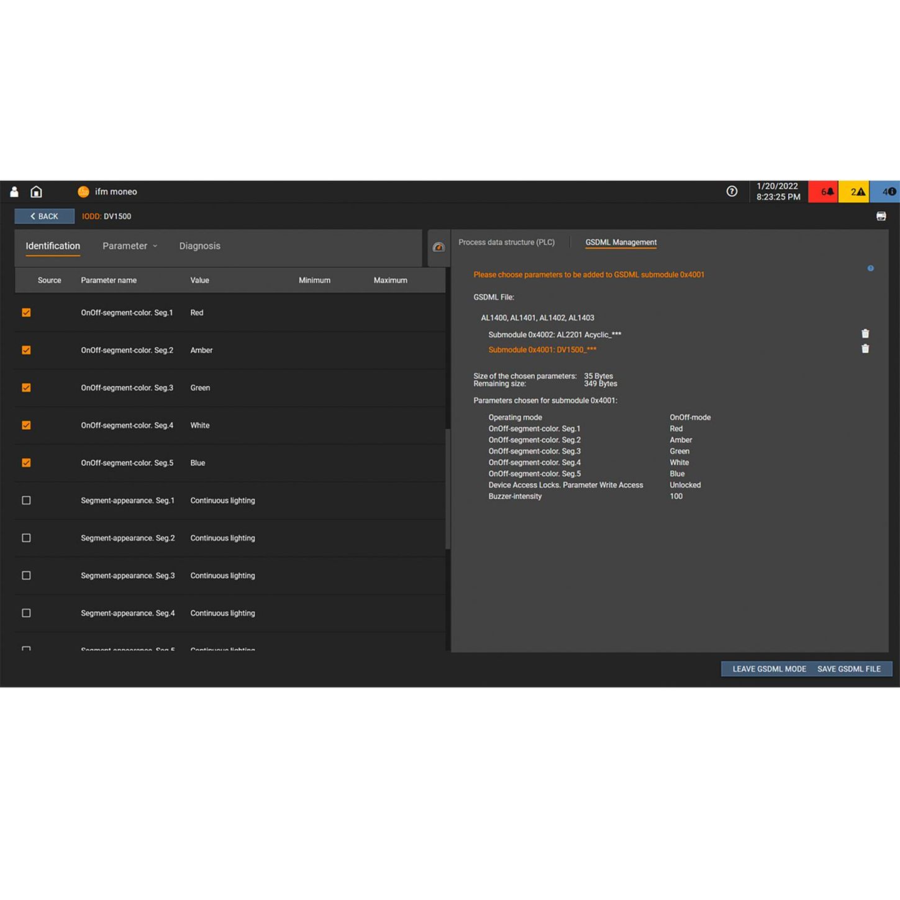Open the blue info notifications indicator
The image size is (900, 900).
[x=886, y=192]
